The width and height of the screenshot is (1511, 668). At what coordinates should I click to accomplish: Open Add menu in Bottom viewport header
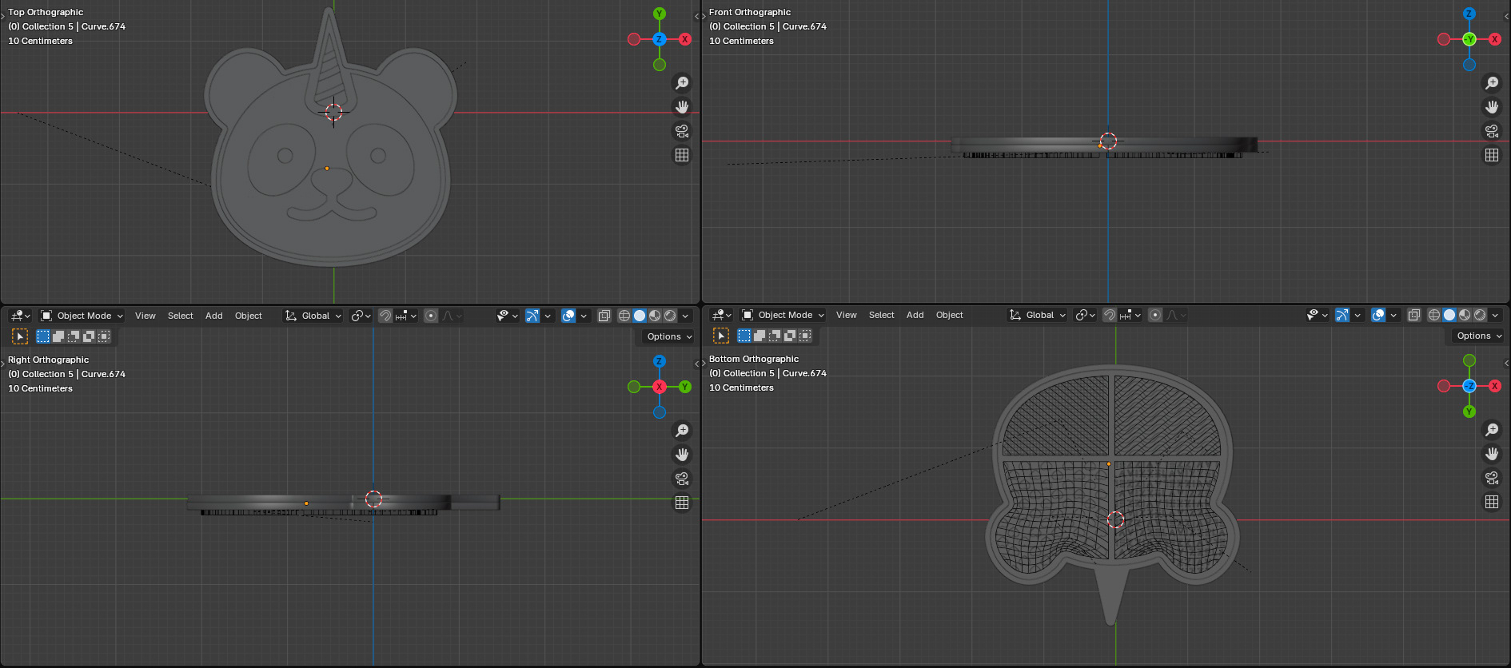915,315
